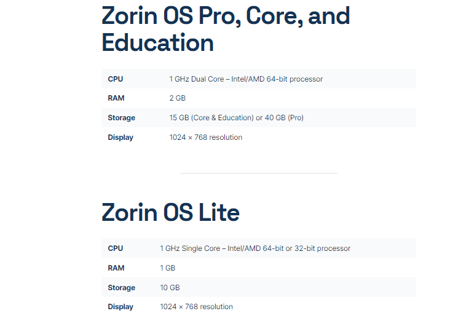Image resolution: width=461 pixels, height=319 pixels.
Task: Click the Pro table 1024 × 768 resolution value
Action: click(x=206, y=137)
